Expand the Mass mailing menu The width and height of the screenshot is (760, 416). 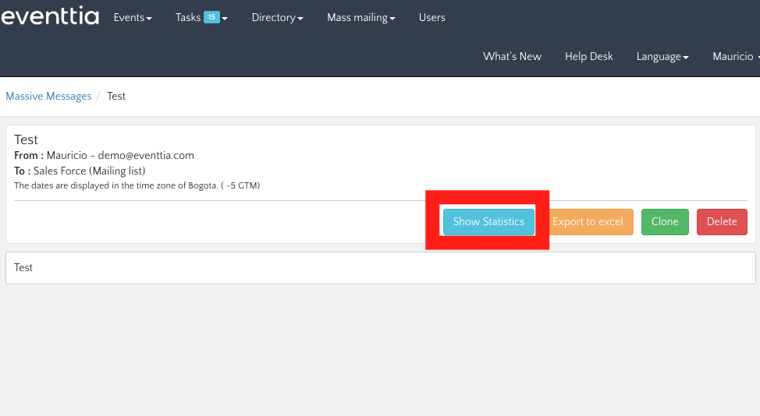coord(361,17)
